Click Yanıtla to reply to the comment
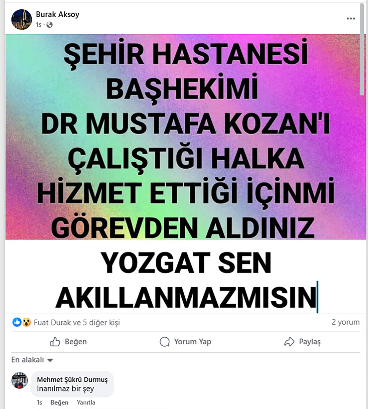 tap(86, 402)
